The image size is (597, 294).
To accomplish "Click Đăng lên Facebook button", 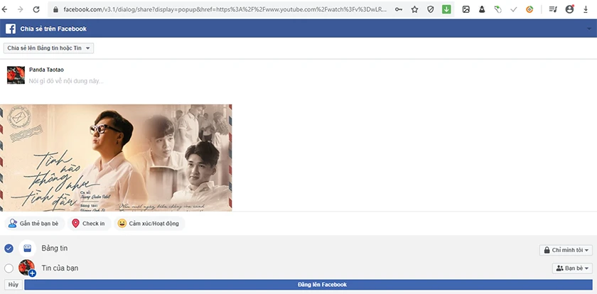I will (308, 285).
